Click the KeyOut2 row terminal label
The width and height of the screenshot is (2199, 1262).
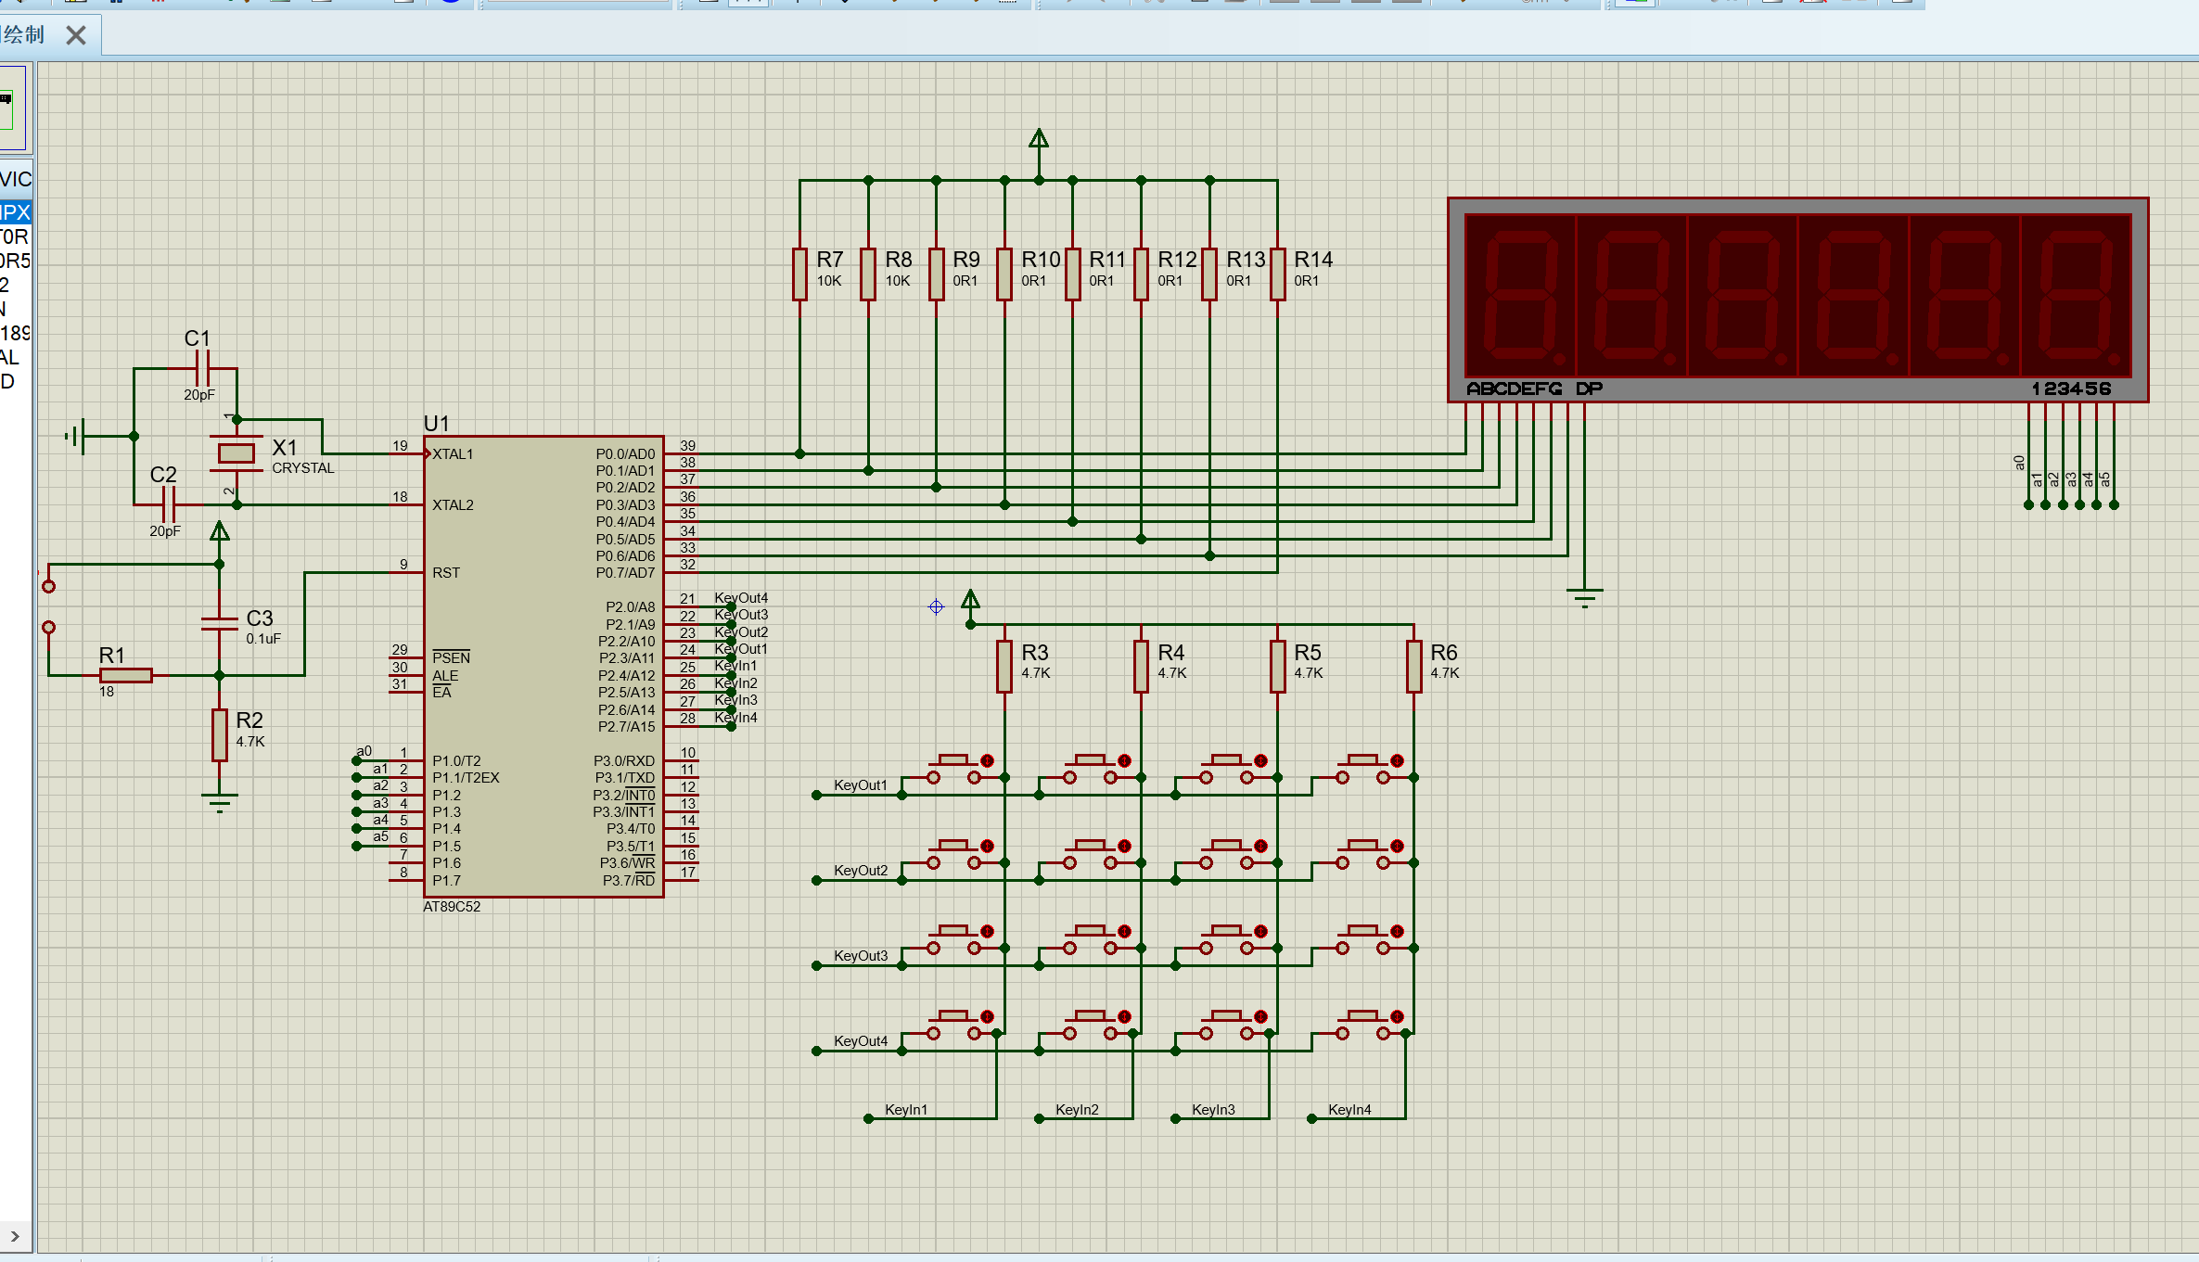861,871
